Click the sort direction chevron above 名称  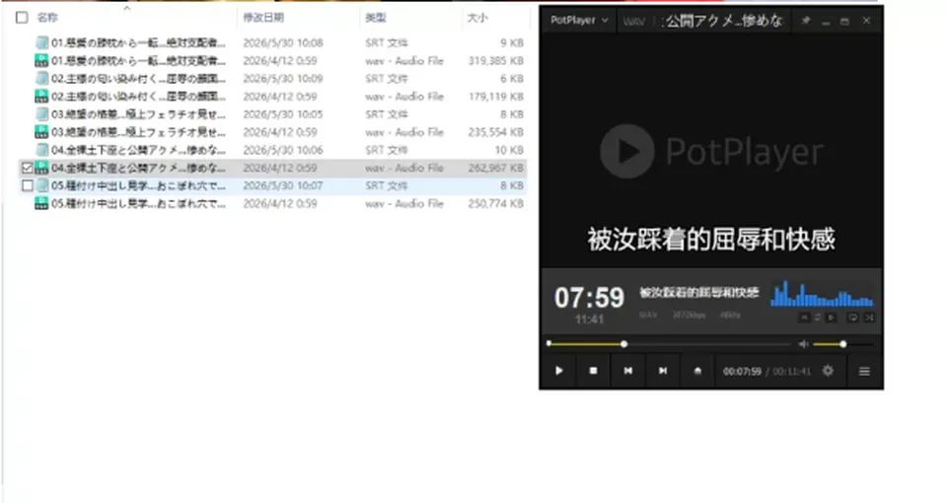pyautogui.click(x=127, y=8)
